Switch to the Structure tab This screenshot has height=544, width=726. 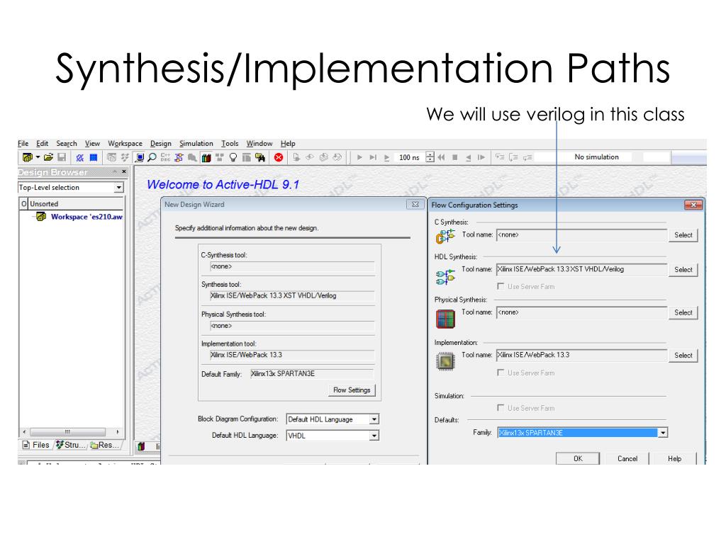71,445
